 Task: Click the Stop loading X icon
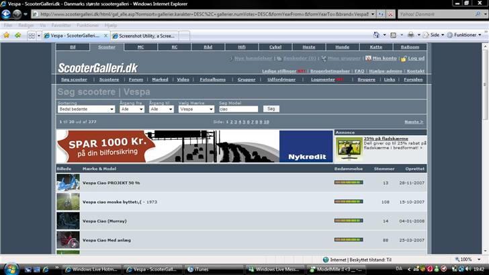391,13
